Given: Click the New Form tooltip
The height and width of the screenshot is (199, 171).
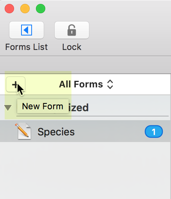Looking at the screenshot, I should (x=43, y=106).
